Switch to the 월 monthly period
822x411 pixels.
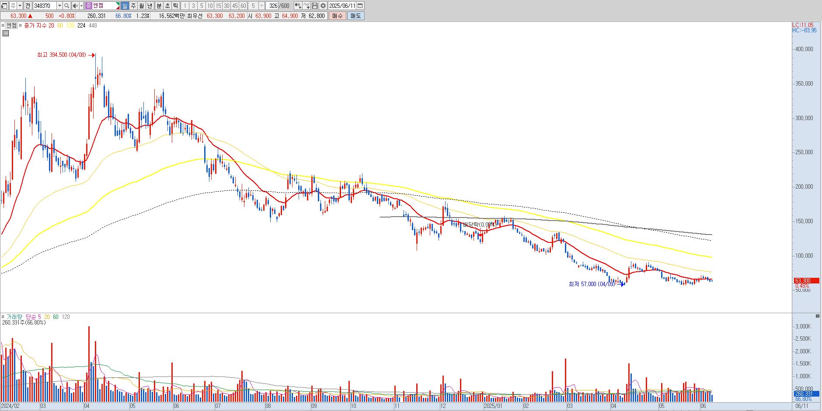click(142, 6)
